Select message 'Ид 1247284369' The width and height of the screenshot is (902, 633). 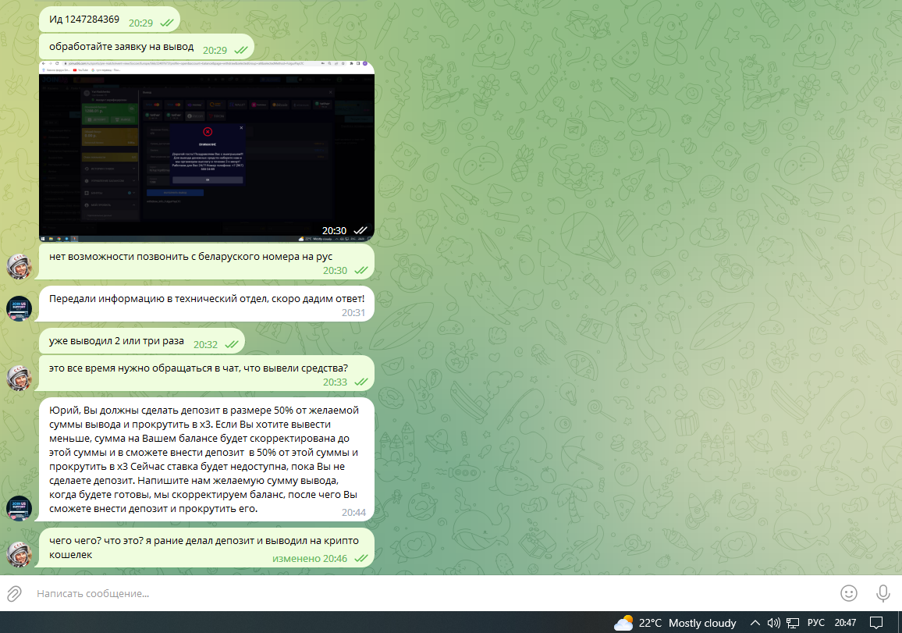click(109, 20)
